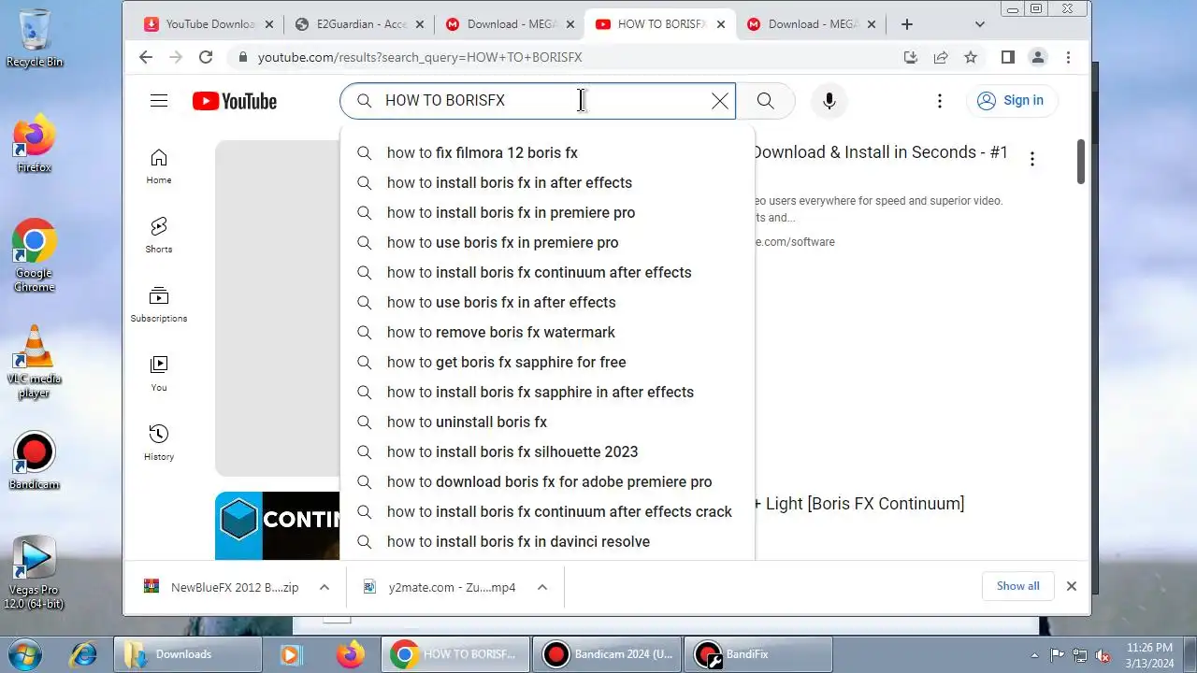Open Bandicam desktop shortcut
The height and width of the screenshot is (673, 1197).
[34, 461]
